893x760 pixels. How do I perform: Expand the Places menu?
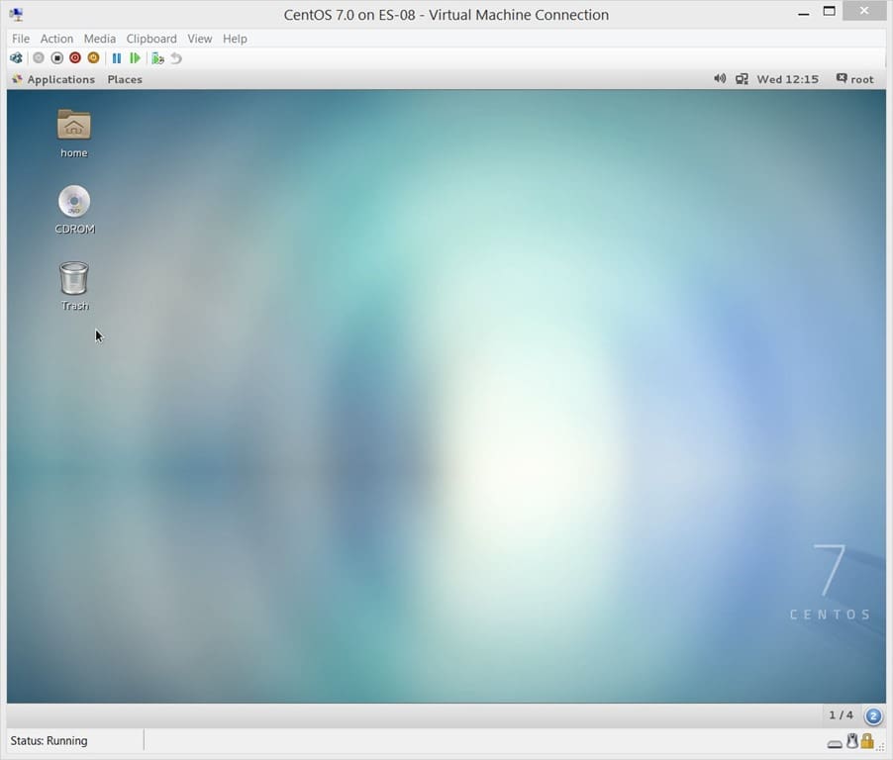click(x=125, y=79)
